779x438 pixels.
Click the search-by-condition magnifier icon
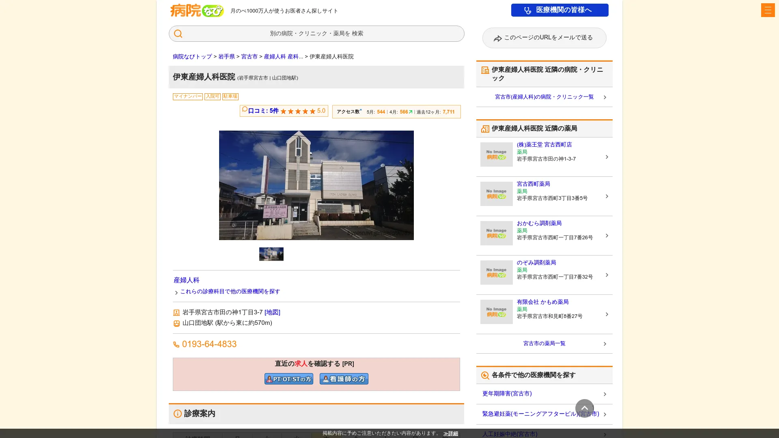coord(485,376)
